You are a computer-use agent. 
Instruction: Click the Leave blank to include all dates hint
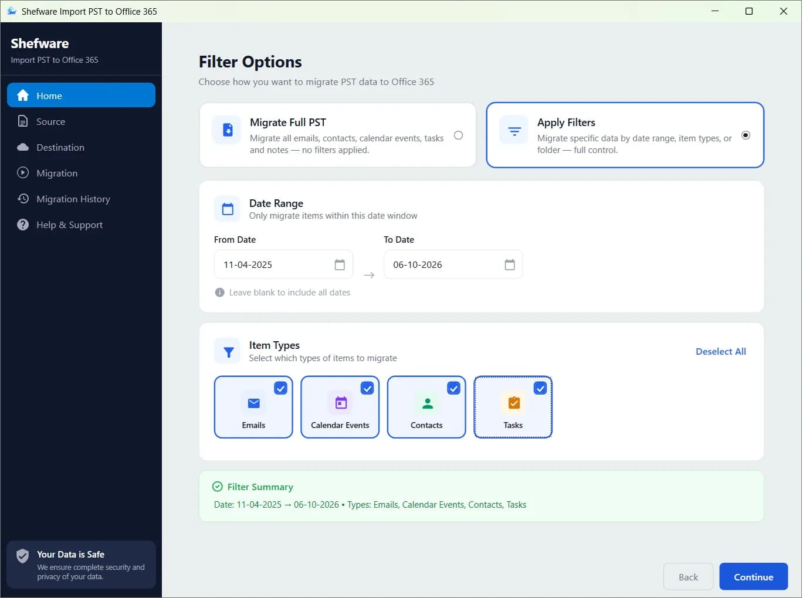290,293
